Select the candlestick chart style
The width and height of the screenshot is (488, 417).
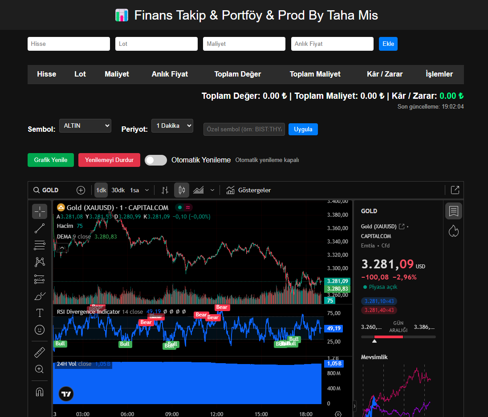pos(182,190)
